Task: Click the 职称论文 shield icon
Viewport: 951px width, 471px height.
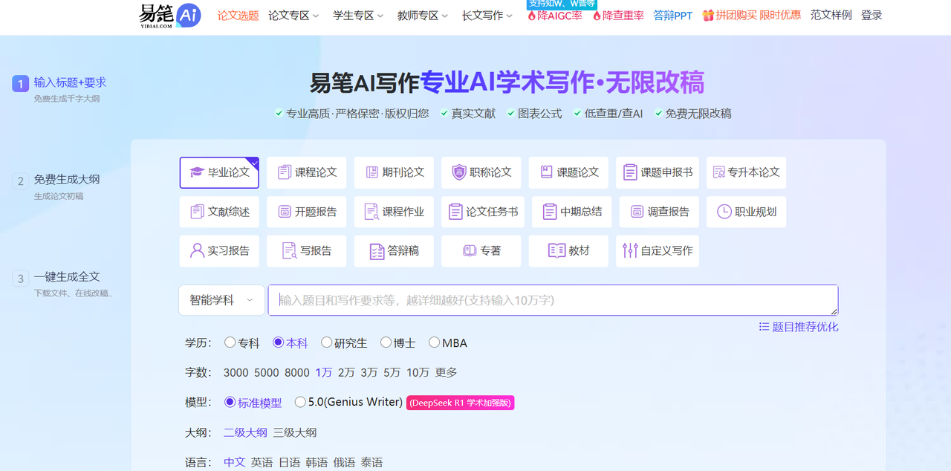Action: 459,172
